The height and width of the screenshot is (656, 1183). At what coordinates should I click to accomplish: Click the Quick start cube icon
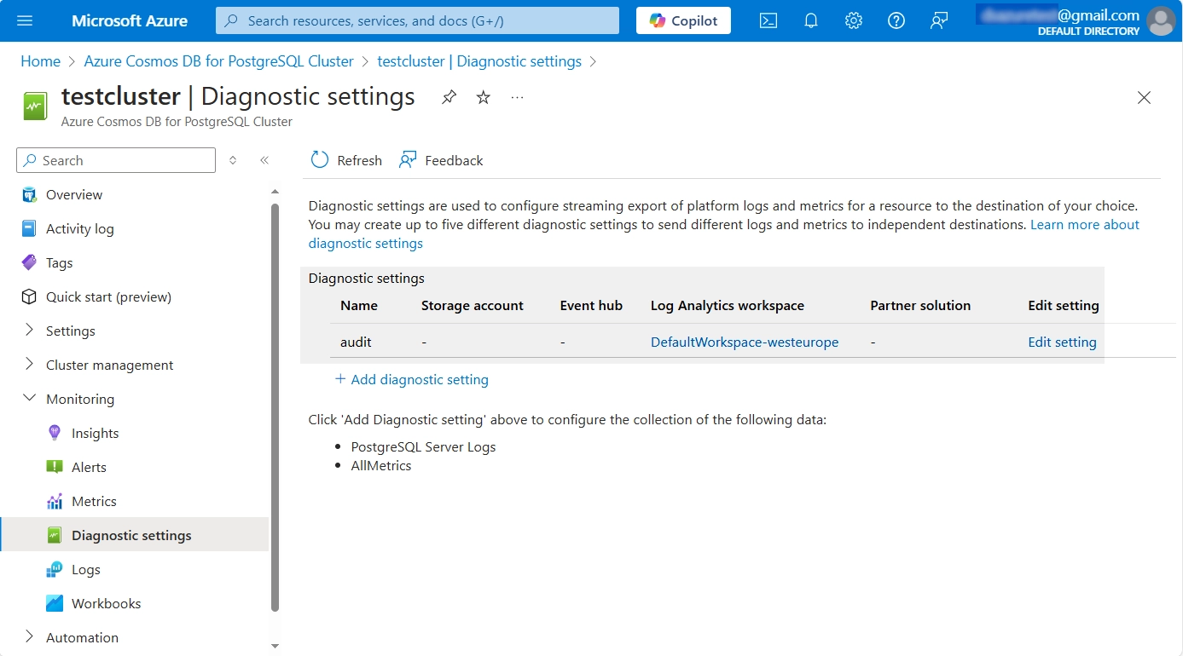[x=30, y=296]
